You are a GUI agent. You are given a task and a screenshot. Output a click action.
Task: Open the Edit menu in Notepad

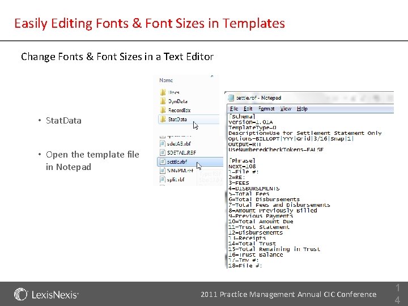point(248,108)
